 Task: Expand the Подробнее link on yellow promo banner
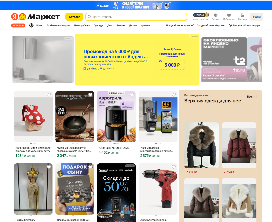pyautogui.click(x=107, y=69)
